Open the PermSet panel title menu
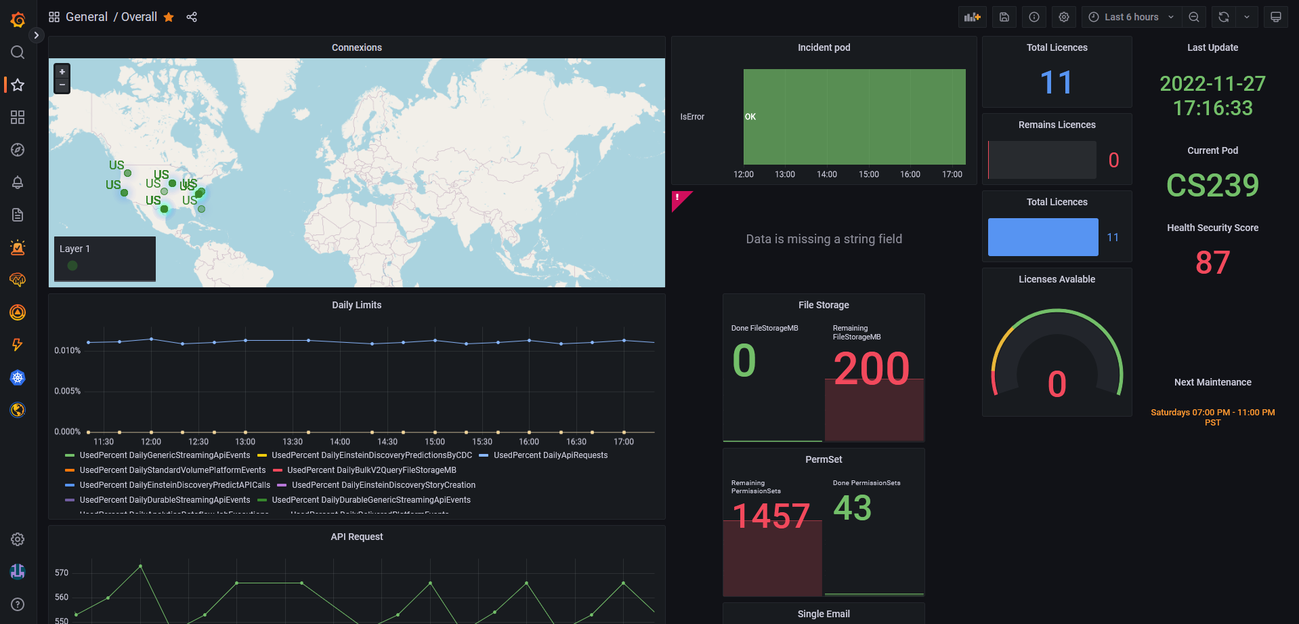The width and height of the screenshot is (1299, 624). coord(824,459)
